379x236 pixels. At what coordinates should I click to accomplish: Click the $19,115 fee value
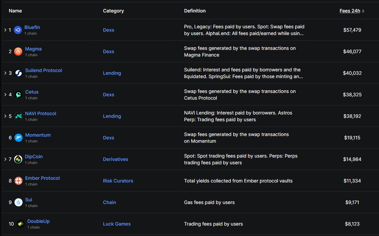click(352, 138)
